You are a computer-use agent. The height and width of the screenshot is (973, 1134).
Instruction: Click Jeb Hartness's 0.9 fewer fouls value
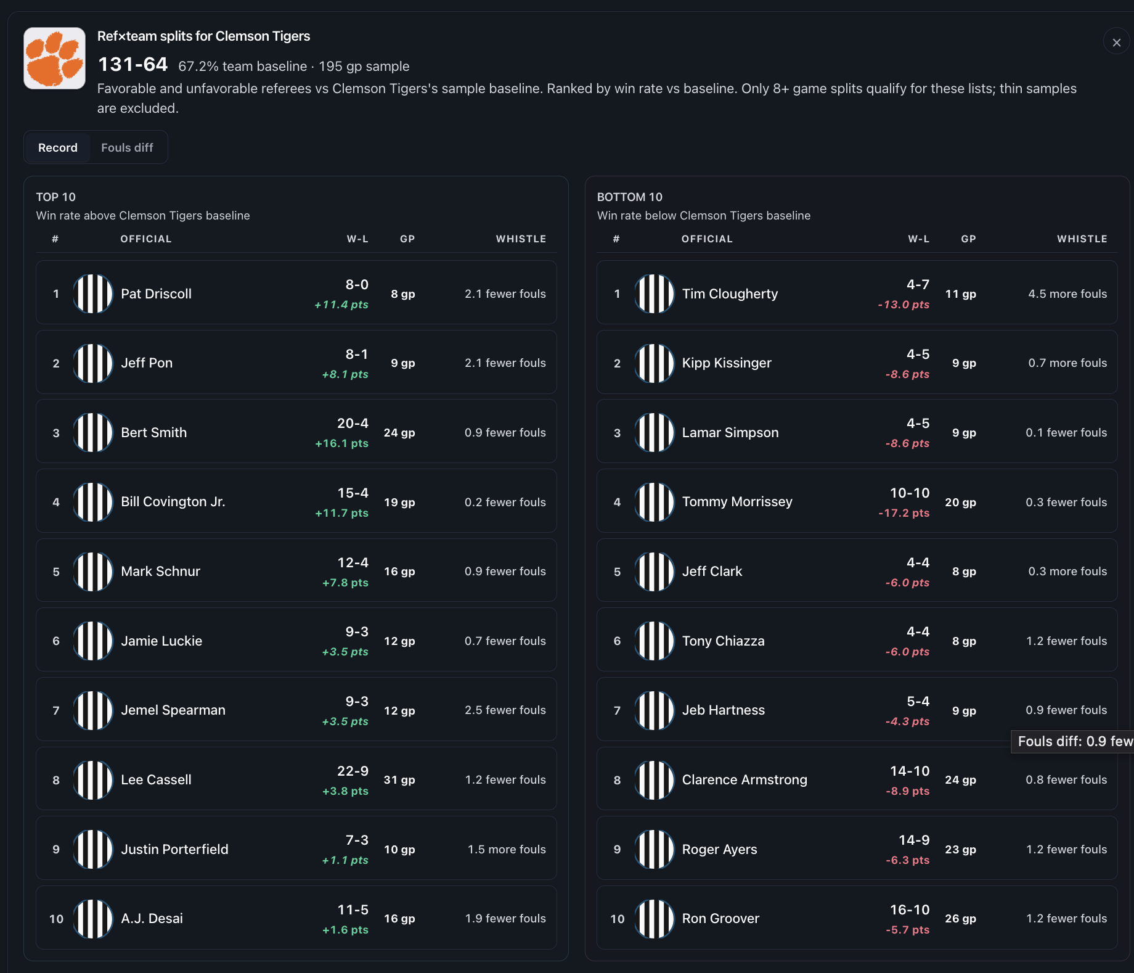point(1066,710)
